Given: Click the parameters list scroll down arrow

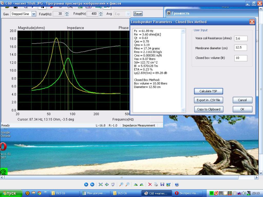Looking at the screenshot, I should coord(183,110).
